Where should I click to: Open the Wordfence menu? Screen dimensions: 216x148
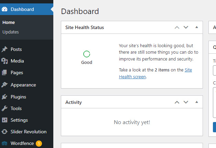point(21,143)
